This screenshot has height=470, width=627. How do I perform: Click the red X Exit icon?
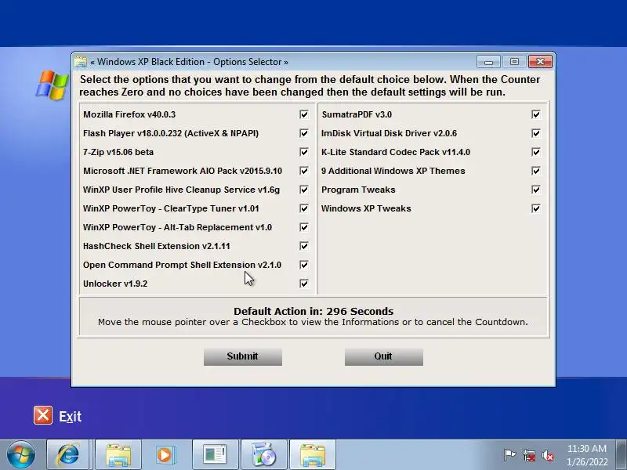43,415
